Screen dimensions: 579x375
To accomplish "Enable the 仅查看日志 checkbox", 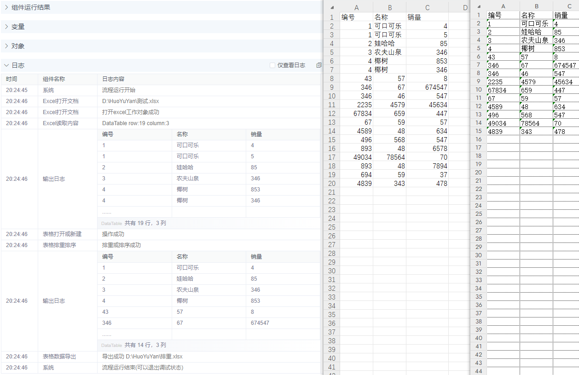I will pyautogui.click(x=272, y=65).
